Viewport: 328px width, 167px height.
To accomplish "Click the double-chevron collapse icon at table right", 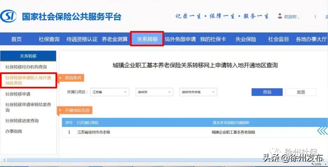I will 322,131.
